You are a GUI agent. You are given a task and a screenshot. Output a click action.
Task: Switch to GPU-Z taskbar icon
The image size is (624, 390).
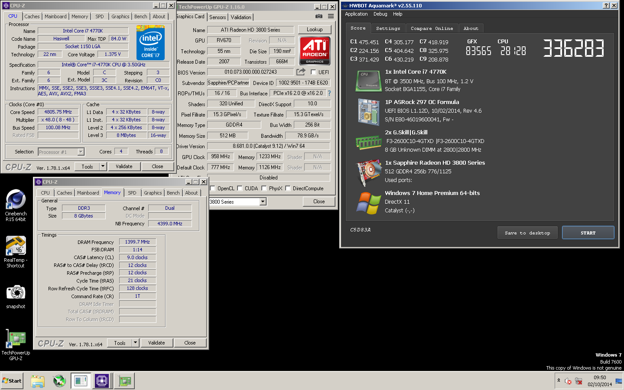[x=124, y=381]
